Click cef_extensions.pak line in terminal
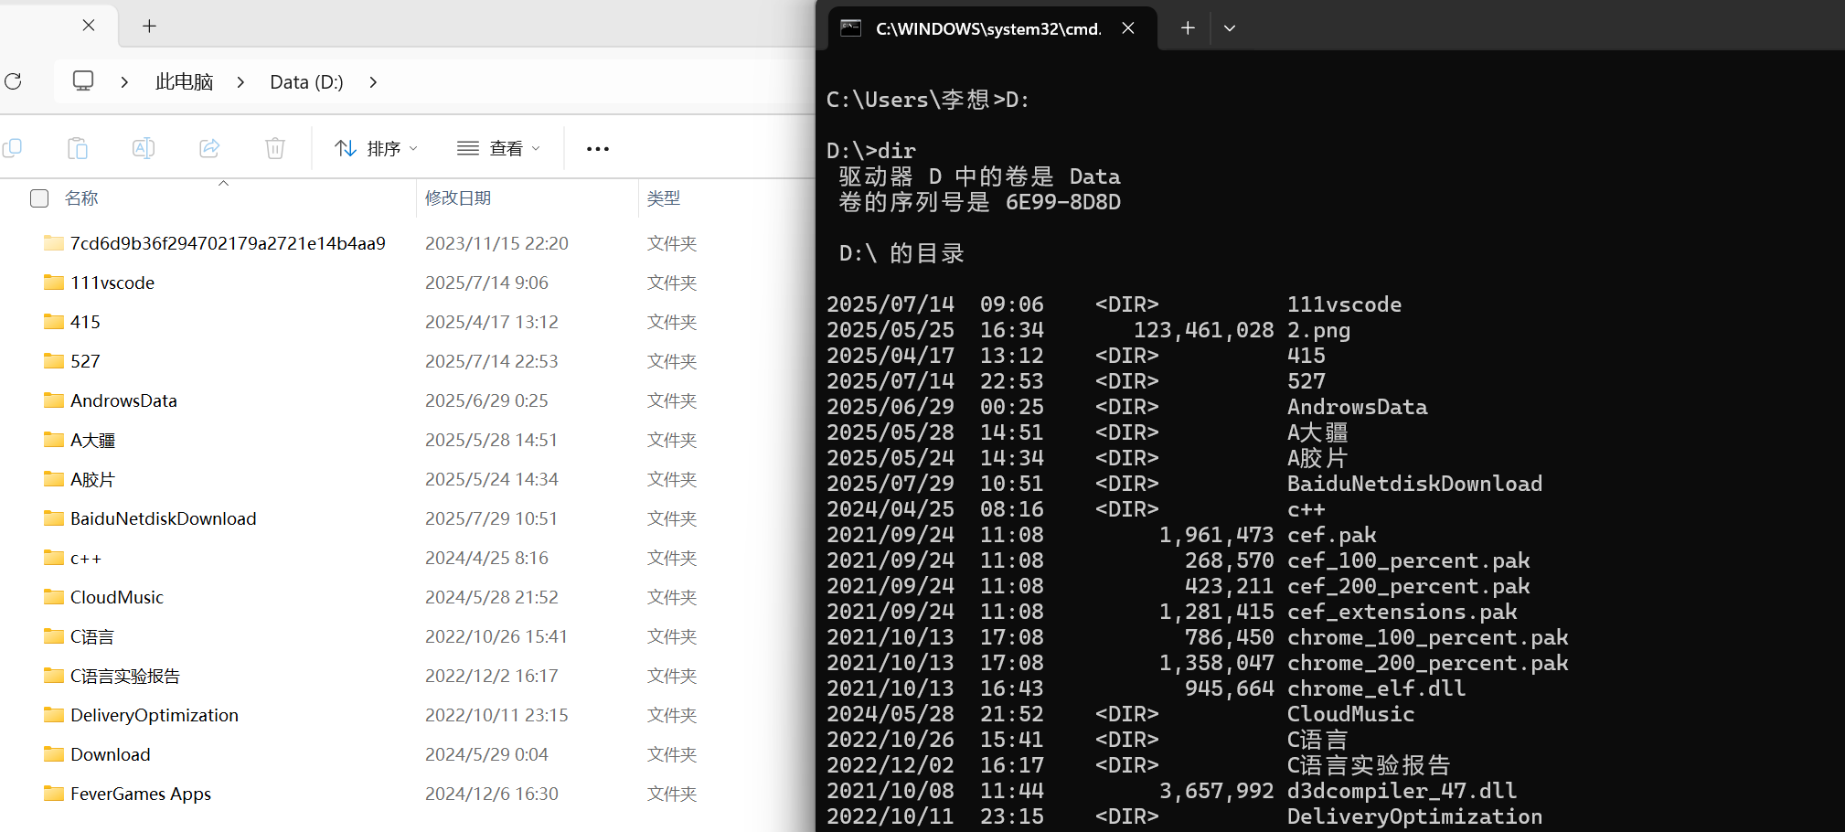 (x=1172, y=612)
